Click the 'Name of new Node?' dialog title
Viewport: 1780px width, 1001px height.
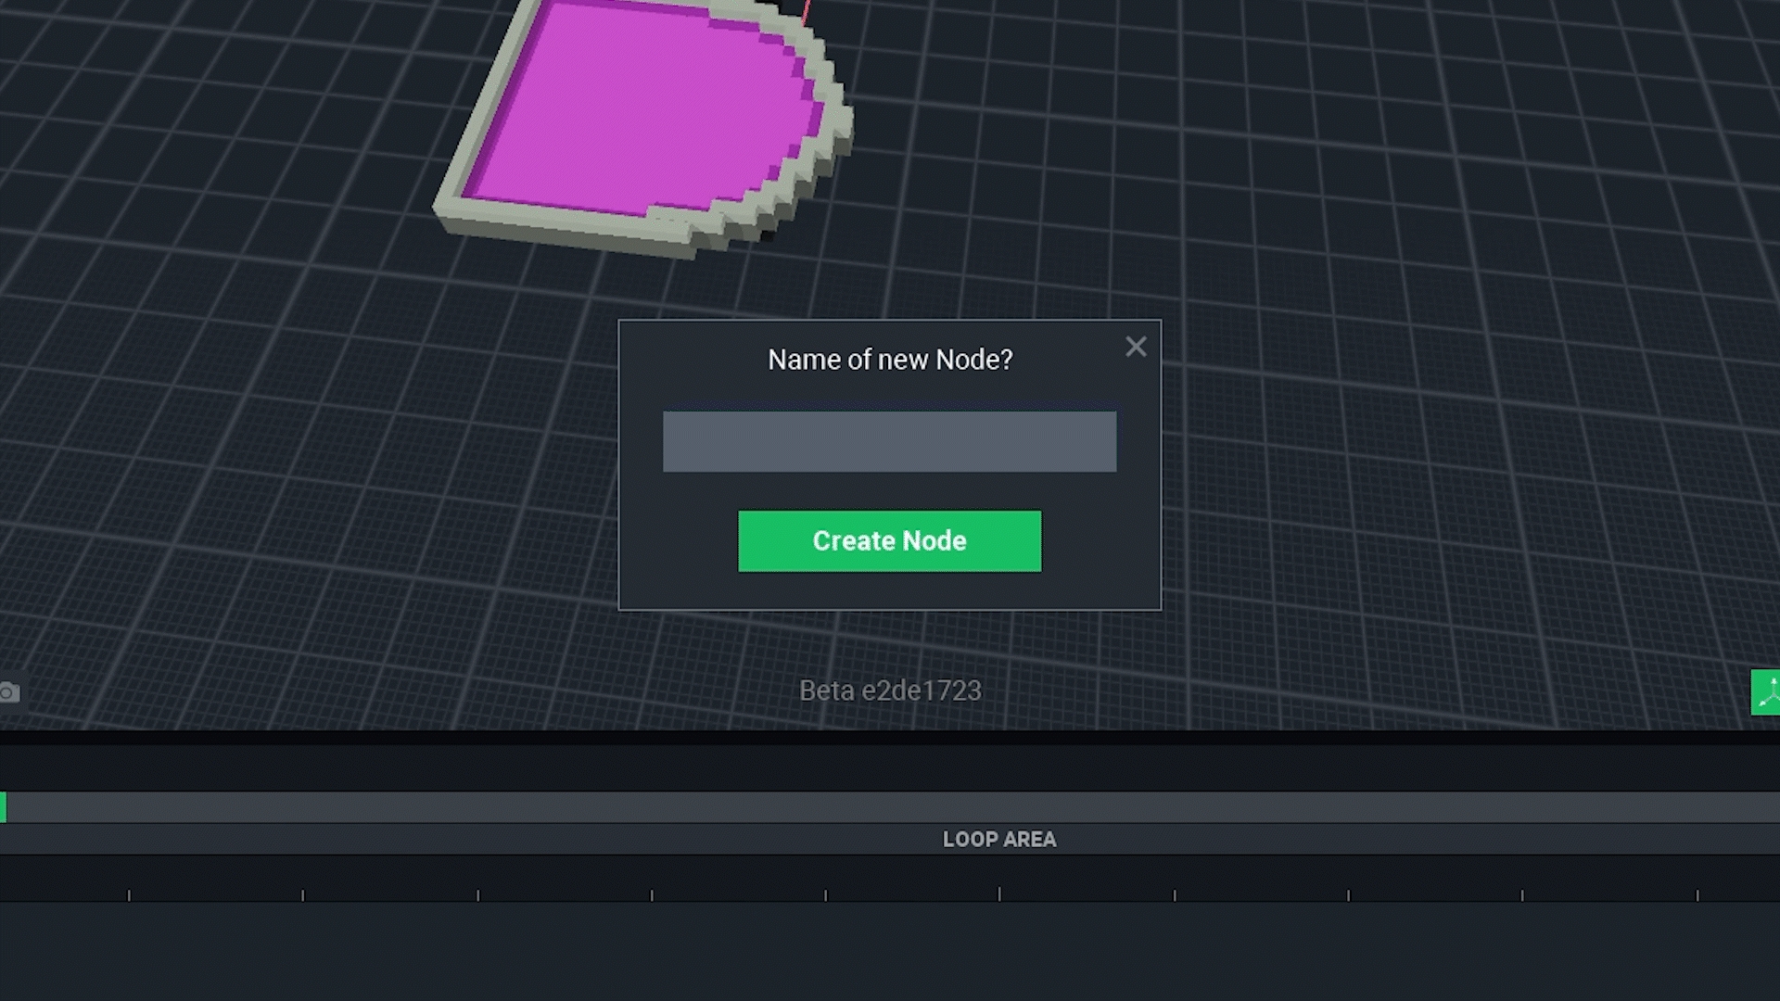890,360
